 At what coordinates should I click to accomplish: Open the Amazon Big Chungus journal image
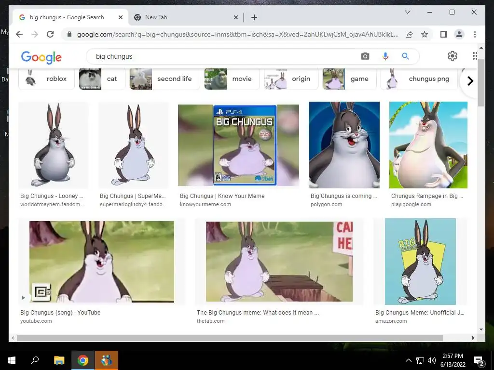420,262
